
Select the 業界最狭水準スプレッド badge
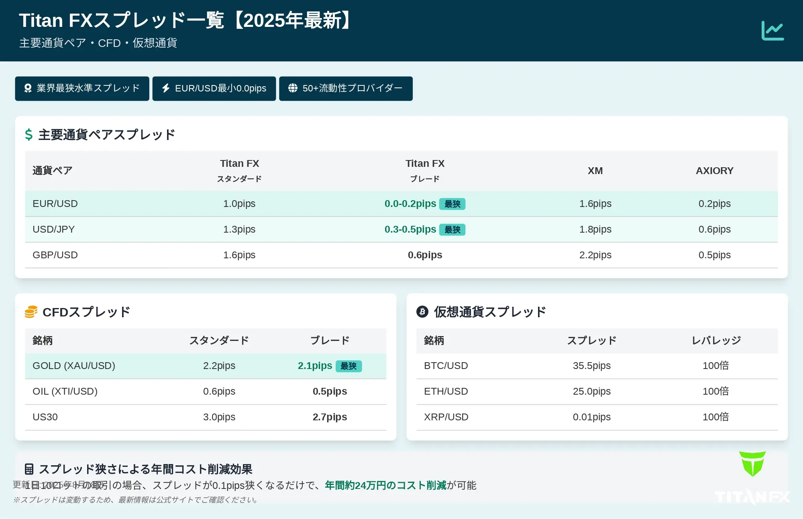82,88
